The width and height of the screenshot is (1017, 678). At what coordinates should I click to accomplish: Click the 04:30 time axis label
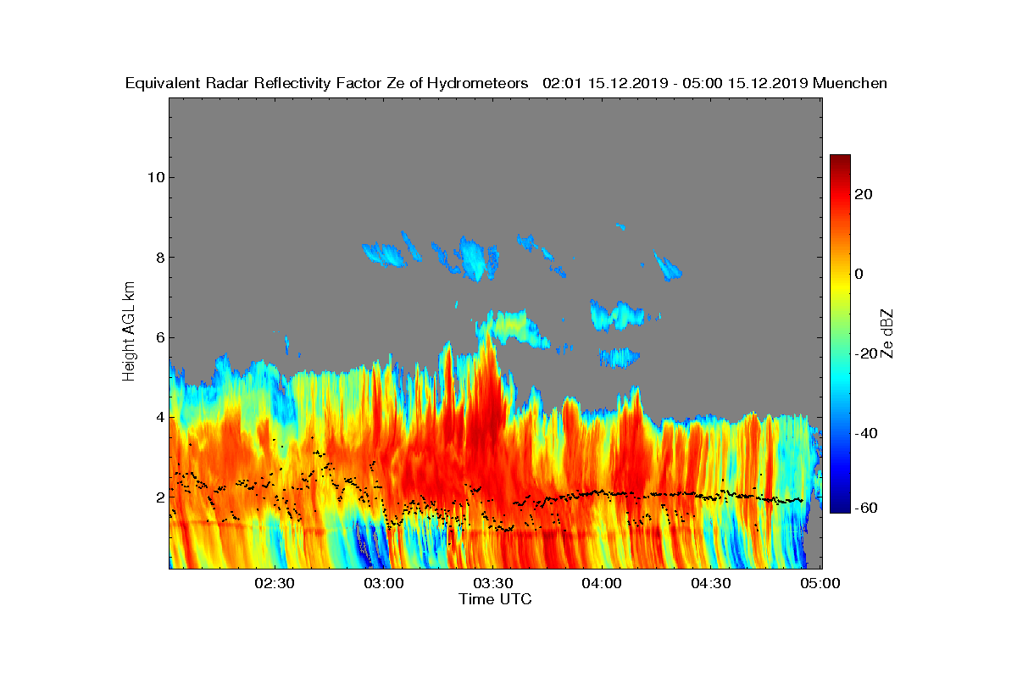click(711, 584)
